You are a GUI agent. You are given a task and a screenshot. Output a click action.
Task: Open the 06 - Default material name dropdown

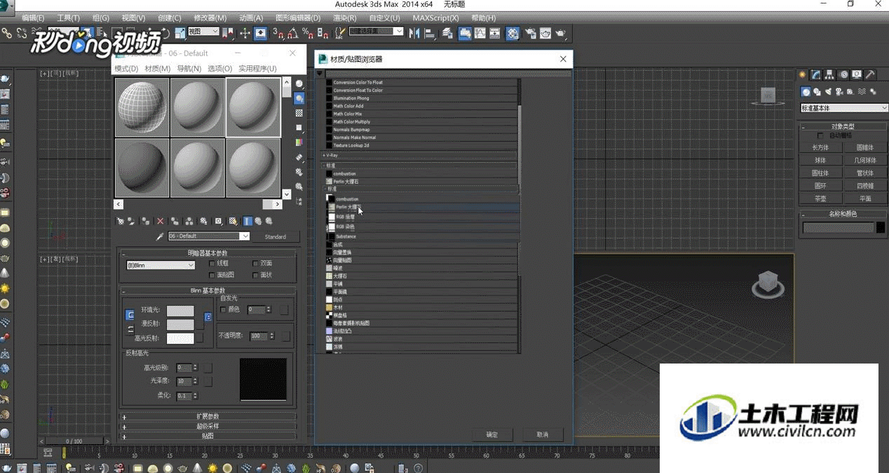coord(208,236)
